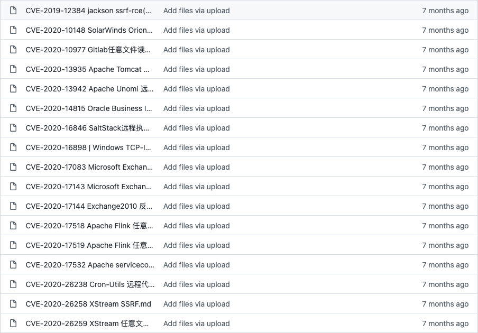Open CVE-2020-10977 Gitlab file
This screenshot has height=333, width=478.
tap(88, 50)
